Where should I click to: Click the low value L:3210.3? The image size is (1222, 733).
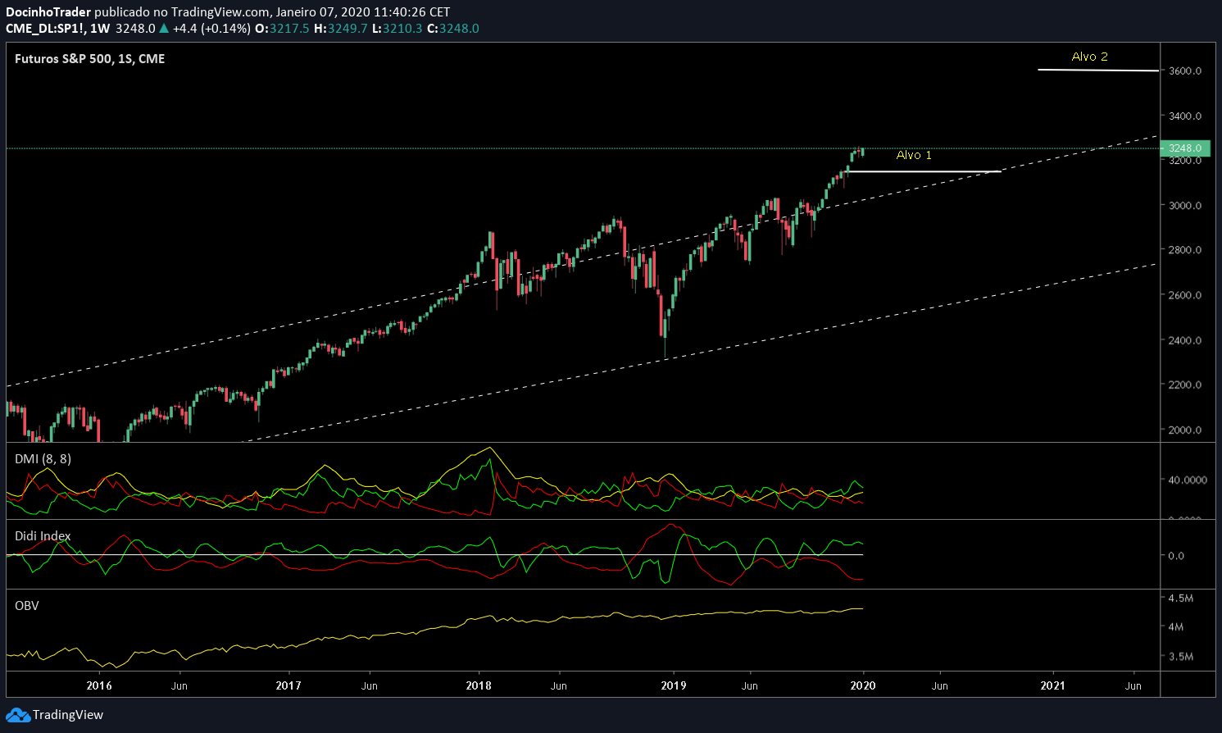click(x=397, y=29)
